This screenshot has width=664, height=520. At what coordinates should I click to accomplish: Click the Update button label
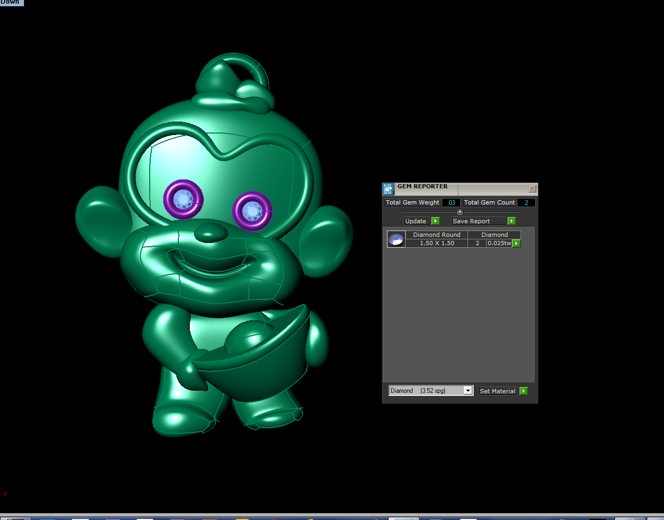[417, 221]
